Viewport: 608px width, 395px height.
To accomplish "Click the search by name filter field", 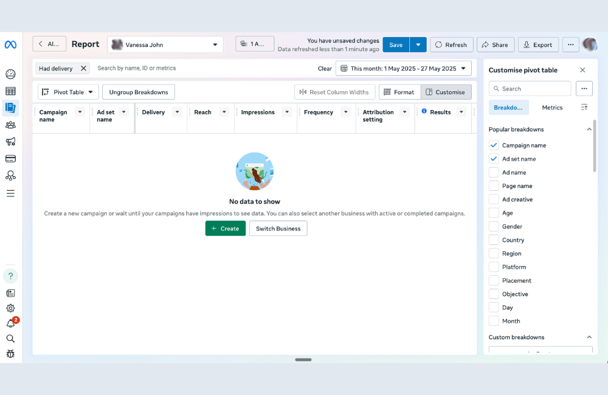I will (201, 69).
